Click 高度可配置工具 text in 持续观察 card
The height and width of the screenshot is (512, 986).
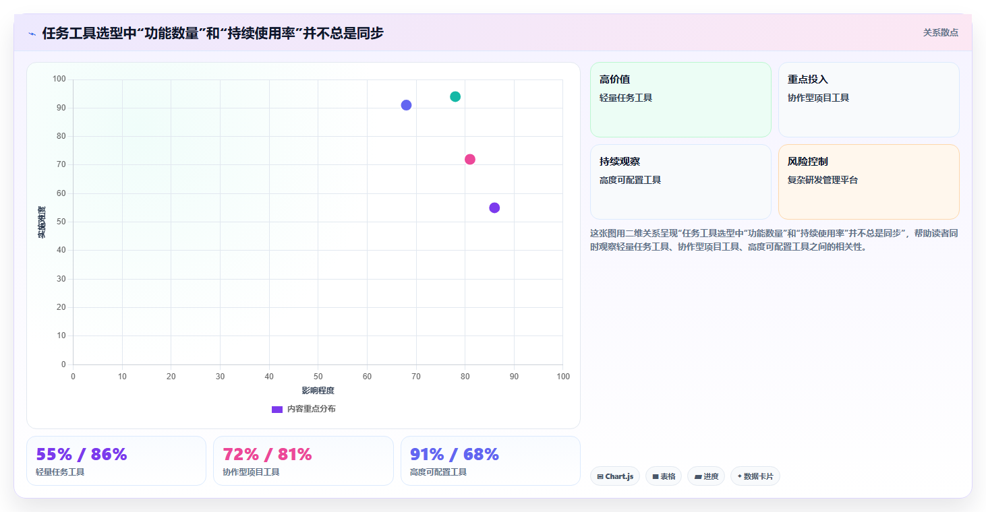click(630, 180)
